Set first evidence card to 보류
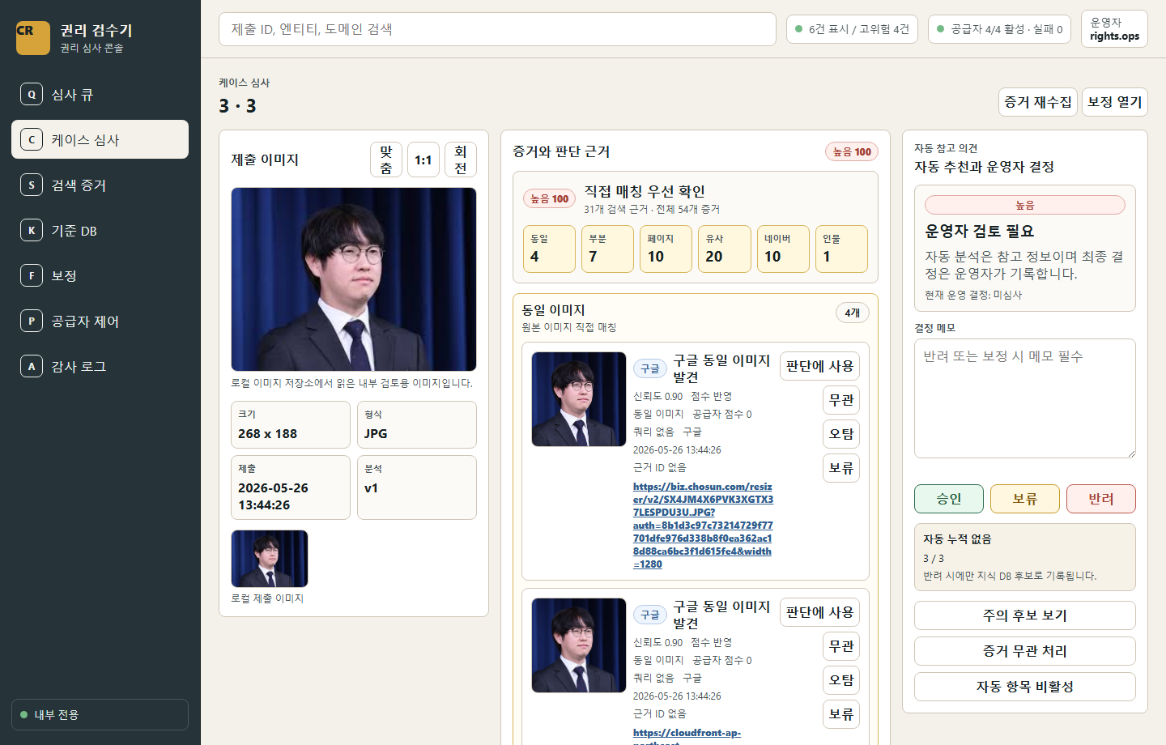This screenshot has height=745, width=1166. pos(841,468)
